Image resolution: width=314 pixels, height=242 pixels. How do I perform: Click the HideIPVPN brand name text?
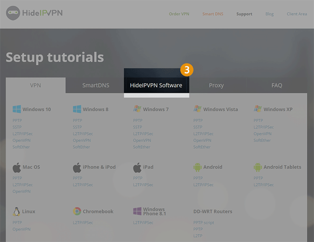42,13
